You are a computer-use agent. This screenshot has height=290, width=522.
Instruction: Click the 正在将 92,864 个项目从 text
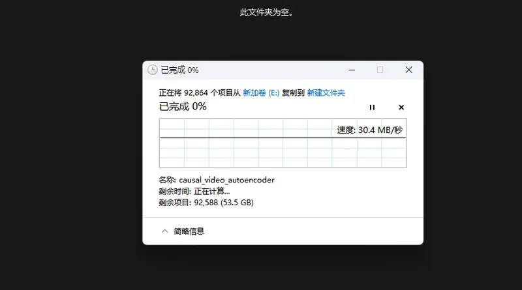tap(200, 93)
